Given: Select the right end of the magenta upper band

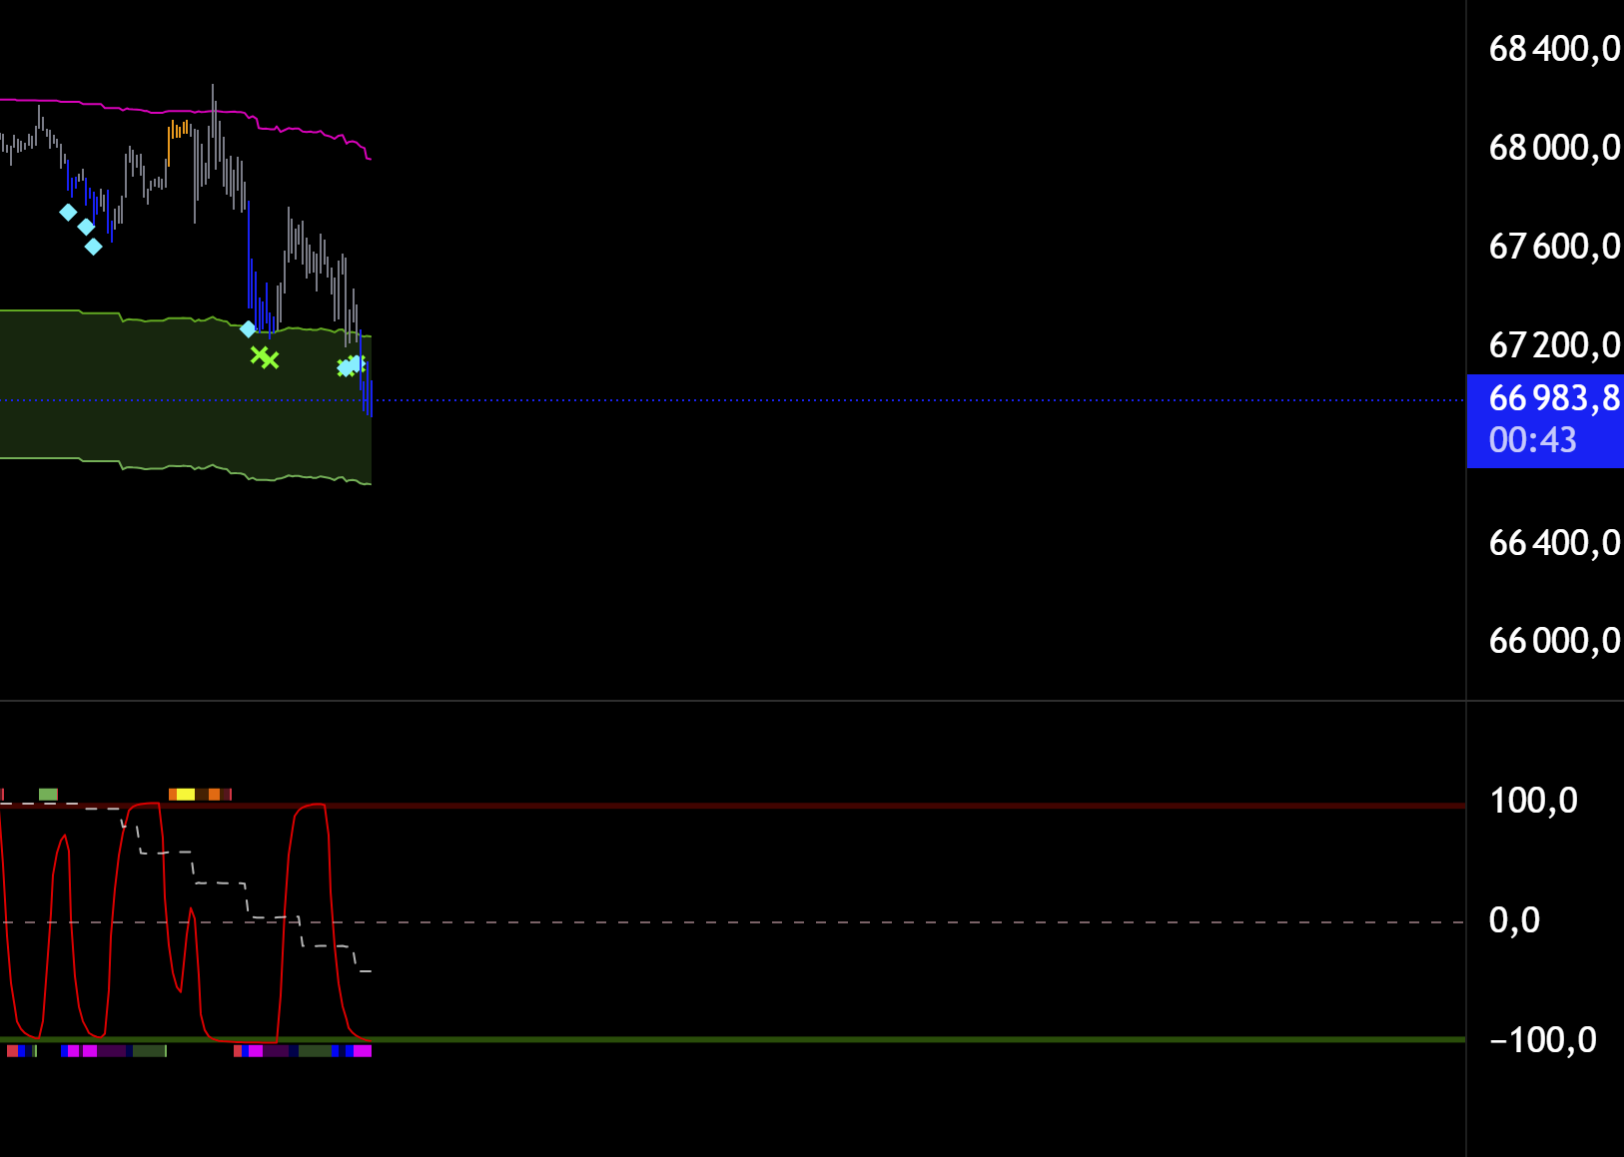Looking at the screenshot, I should click(x=368, y=156).
